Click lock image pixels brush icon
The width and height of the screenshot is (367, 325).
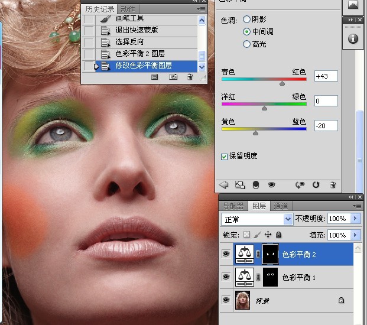pyautogui.click(x=258, y=235)
